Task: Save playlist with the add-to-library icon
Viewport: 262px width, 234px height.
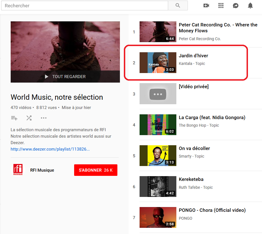Action: click(14, 118)
